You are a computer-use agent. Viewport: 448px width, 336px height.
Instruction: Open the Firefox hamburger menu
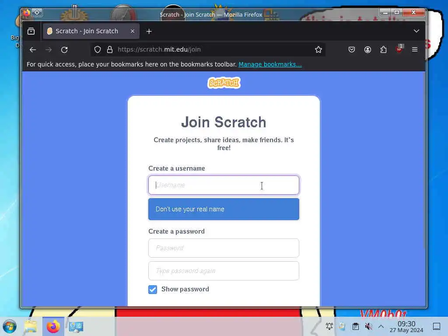point(415,50)
